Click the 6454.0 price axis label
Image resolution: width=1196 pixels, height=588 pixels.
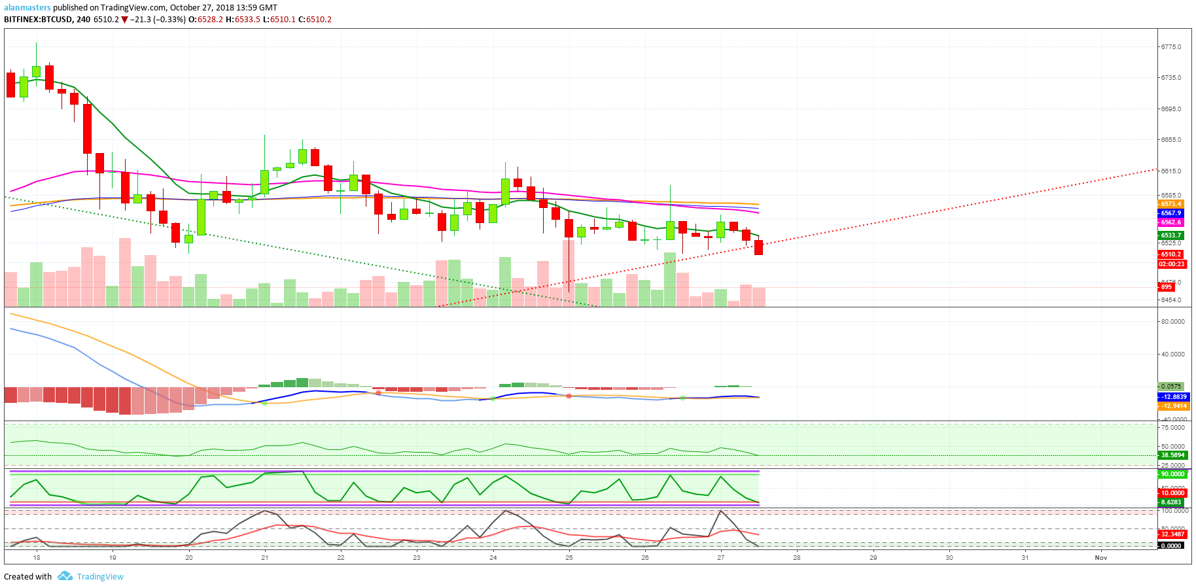(1171, 300)
